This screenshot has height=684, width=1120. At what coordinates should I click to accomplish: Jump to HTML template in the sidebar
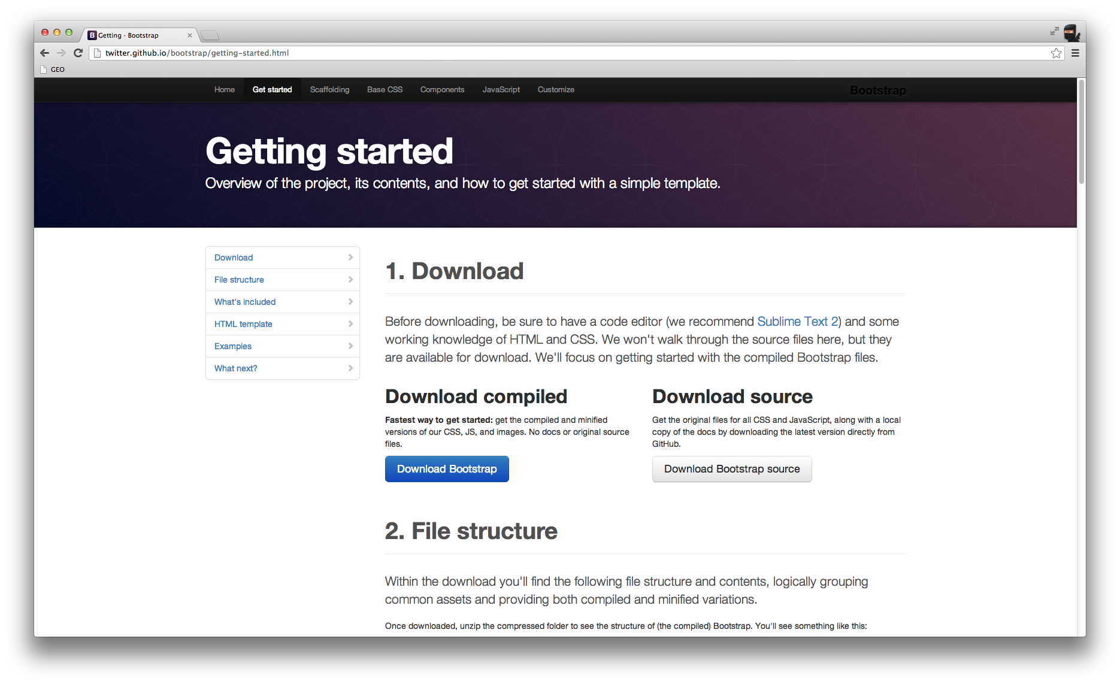pos(283,324)
